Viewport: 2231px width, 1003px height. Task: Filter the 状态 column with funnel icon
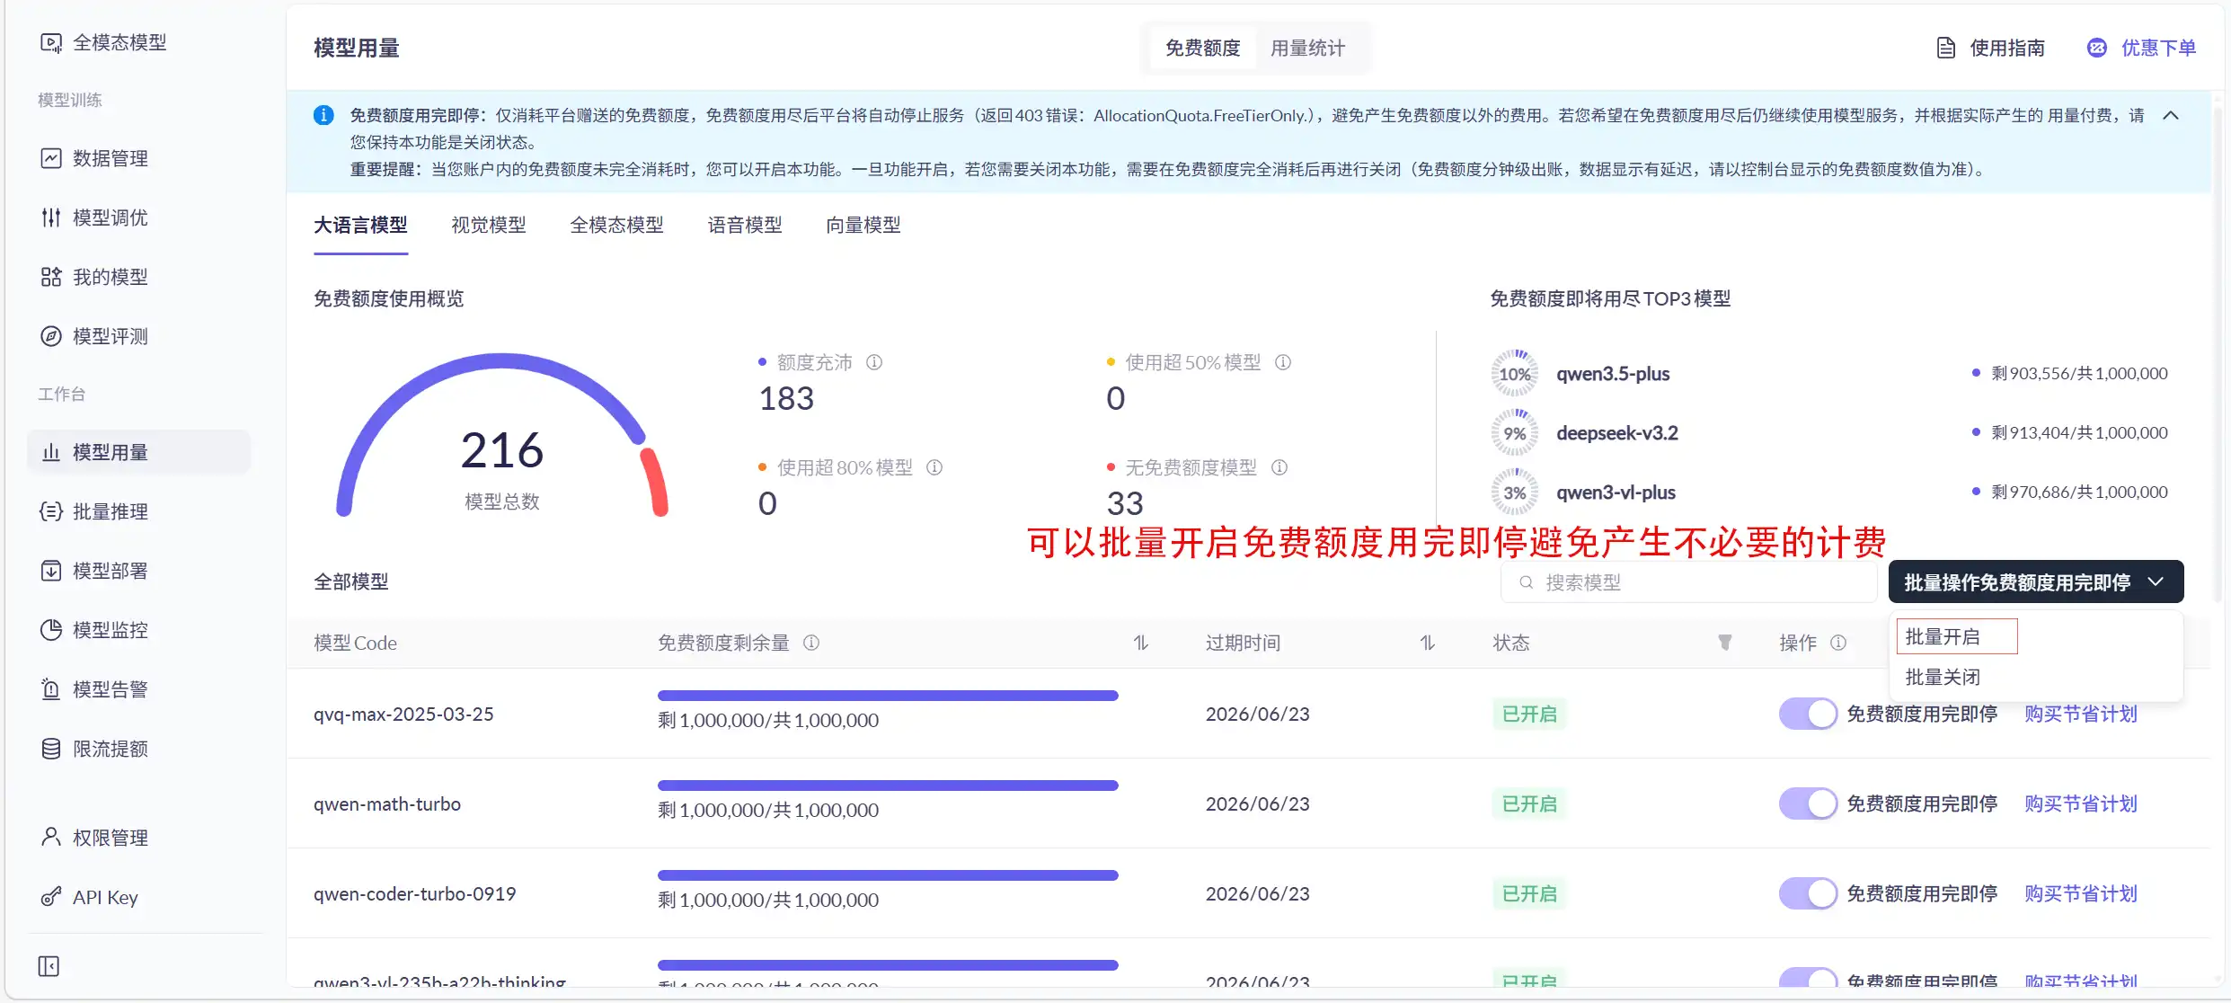(x=1725, y=643)
